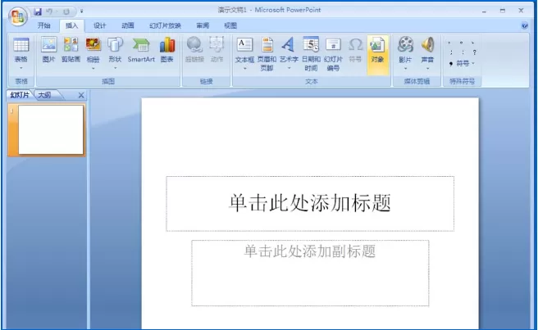538x330 pixels.
Task: Click the 艺术字 WordArt icon
Action: (289, 44)
